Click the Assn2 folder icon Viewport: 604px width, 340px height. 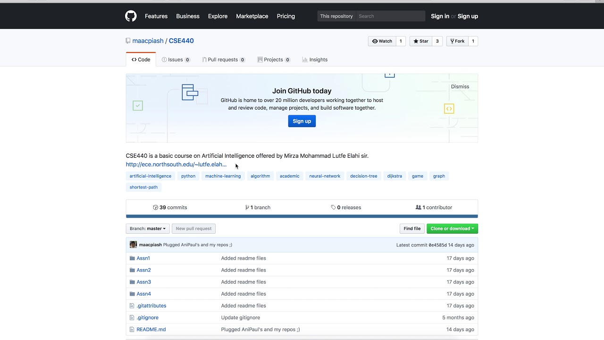(132, 270)
